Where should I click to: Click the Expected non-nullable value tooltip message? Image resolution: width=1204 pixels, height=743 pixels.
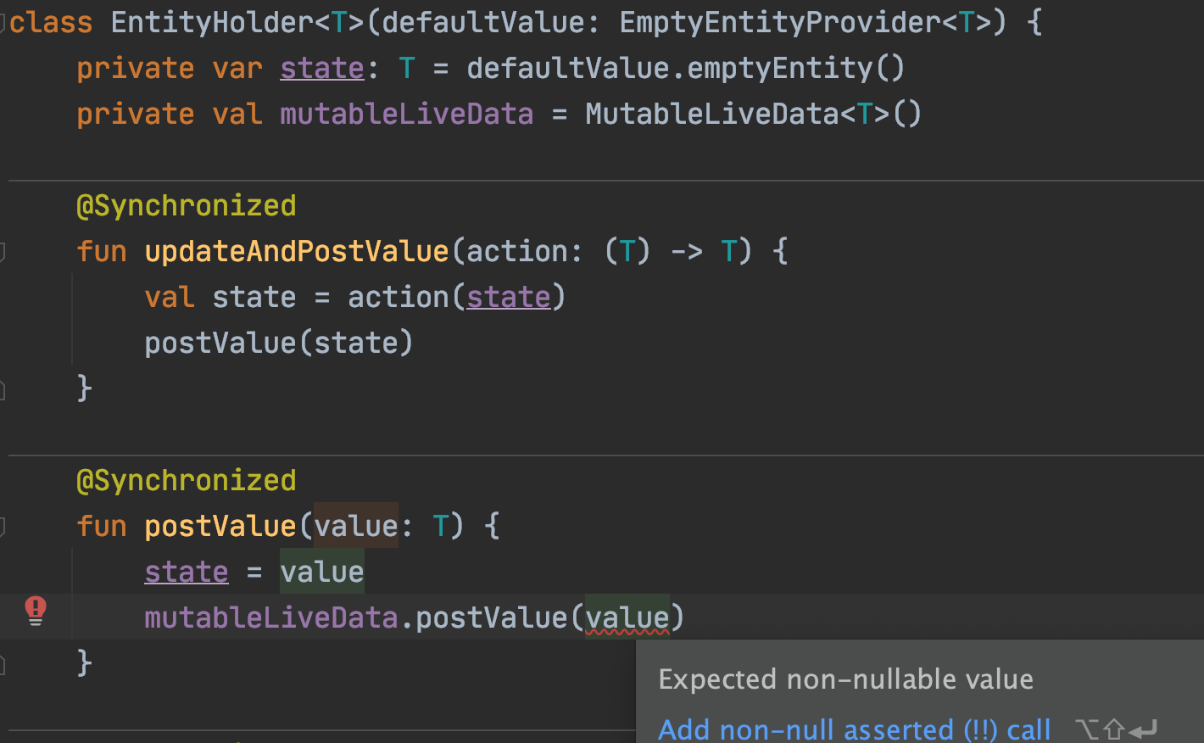[x=845, y=679]
